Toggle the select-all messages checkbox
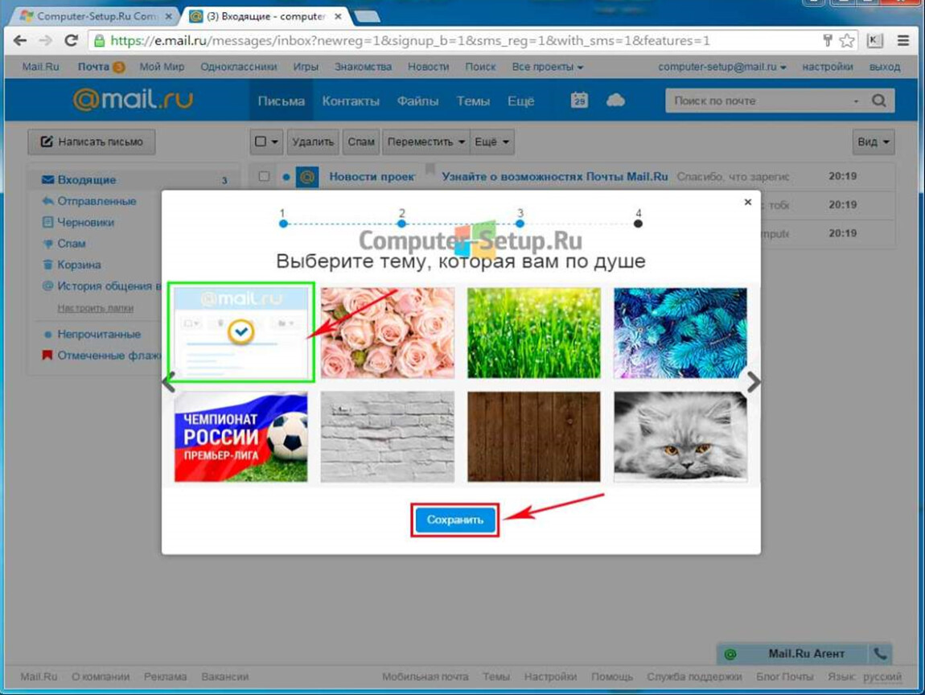Viewport: 925px width, 695px height. (x=261, y=142)
